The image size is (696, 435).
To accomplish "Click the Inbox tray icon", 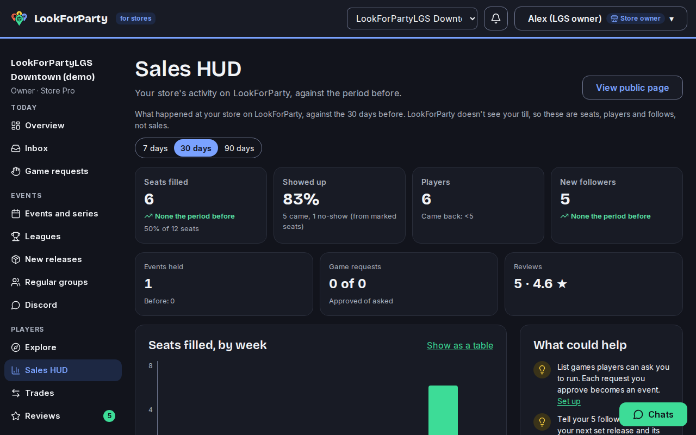I will (x=16, y=148).
